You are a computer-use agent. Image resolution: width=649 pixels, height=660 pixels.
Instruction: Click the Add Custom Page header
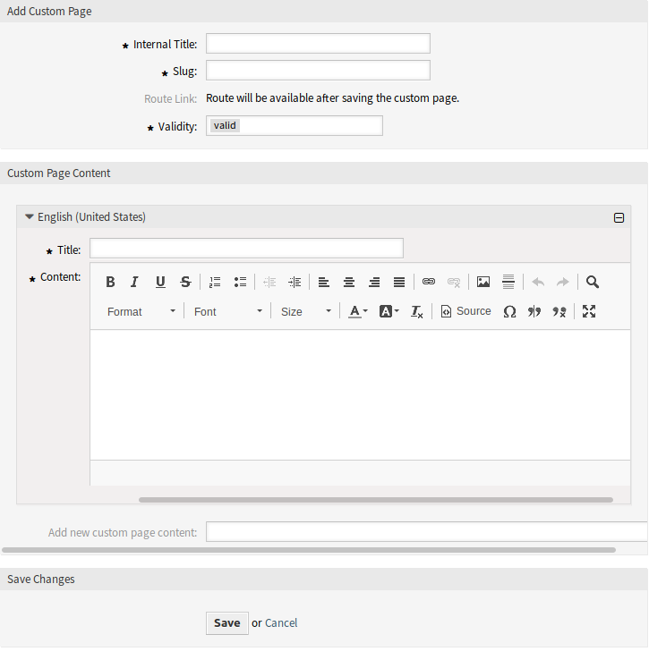tap(49, 11)
